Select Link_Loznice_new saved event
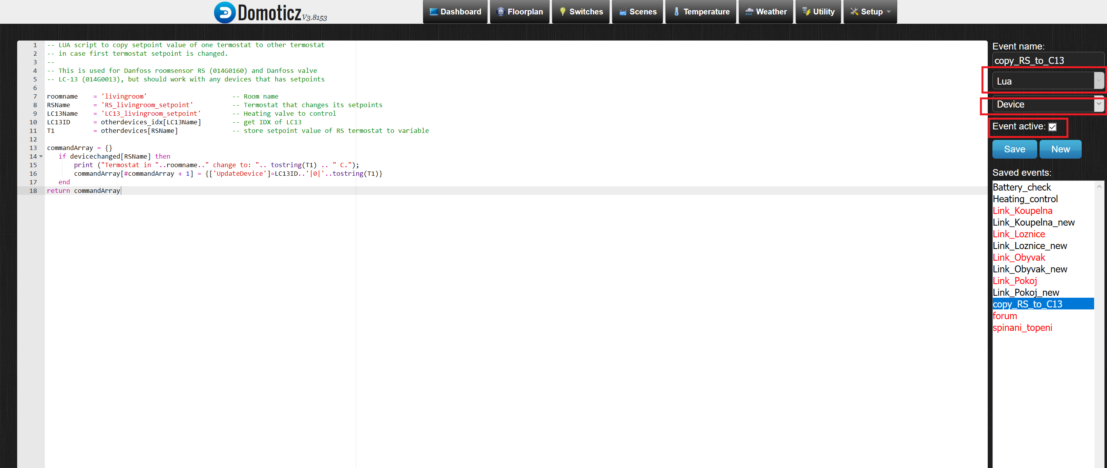The image size is (1107, 468). pos(1043,246)
